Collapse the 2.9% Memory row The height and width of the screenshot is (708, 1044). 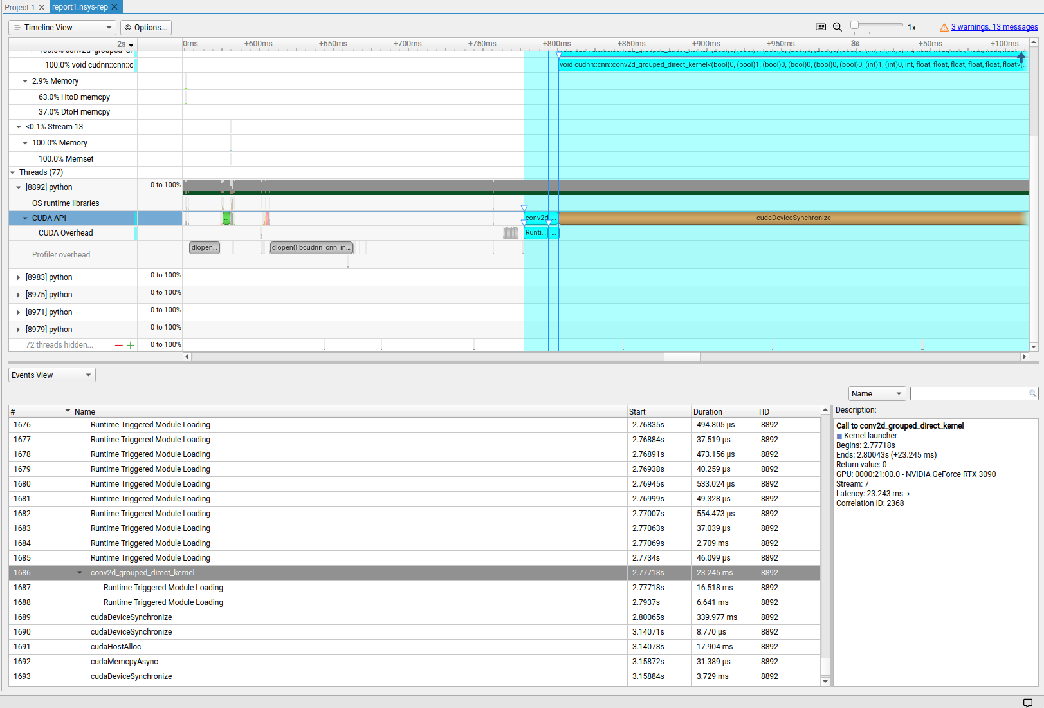pos(25,81)
